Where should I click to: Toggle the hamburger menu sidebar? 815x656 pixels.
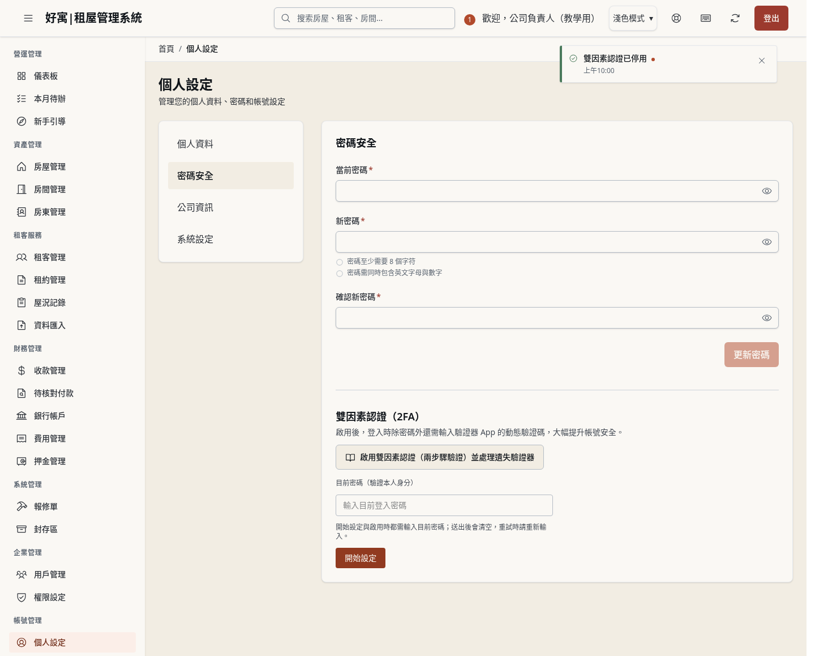[28, 18]
